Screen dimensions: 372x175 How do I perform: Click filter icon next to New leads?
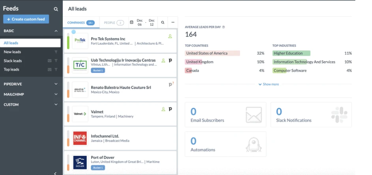pos(56,52)
